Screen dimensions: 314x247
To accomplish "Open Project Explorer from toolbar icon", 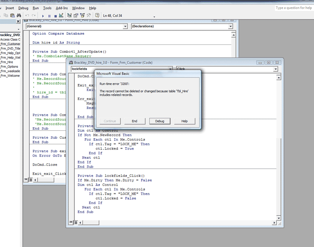I will point(69,16).
